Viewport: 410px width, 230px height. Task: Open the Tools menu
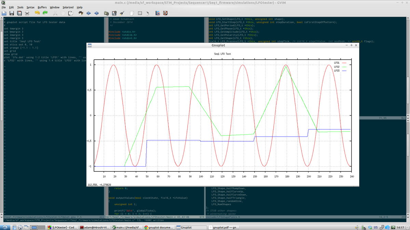20,7
